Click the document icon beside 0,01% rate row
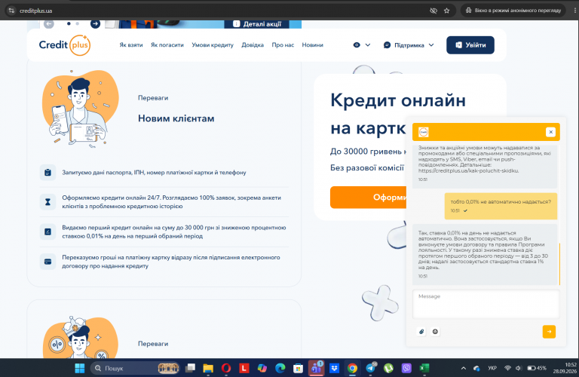The width and height of the screenshot is (579, 377). [47, 232]
